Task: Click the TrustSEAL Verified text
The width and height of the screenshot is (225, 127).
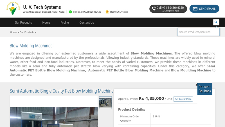Action: tap(119, 12)
